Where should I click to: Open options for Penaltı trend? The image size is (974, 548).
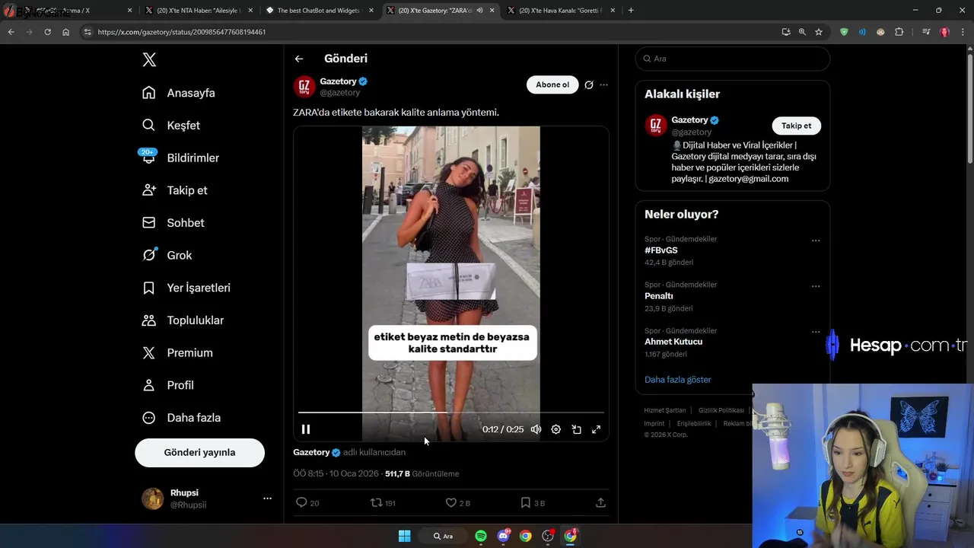816,286
